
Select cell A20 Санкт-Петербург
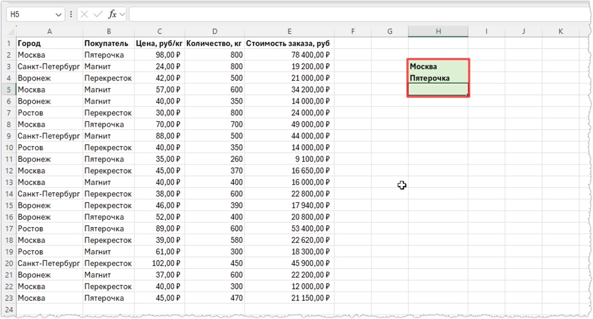(49, 263)
